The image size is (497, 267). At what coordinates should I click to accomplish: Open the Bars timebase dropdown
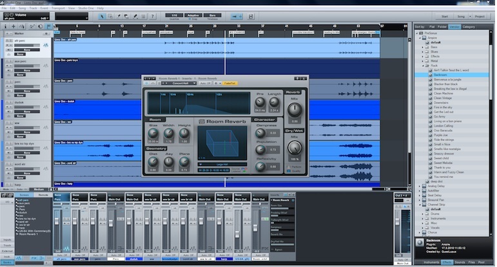[212, 15]
